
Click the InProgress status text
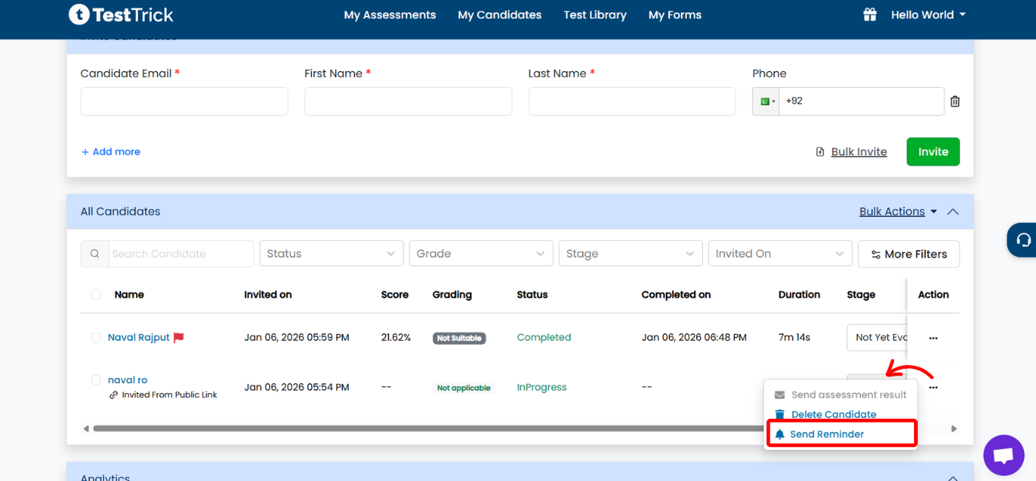tap(542, 387)
